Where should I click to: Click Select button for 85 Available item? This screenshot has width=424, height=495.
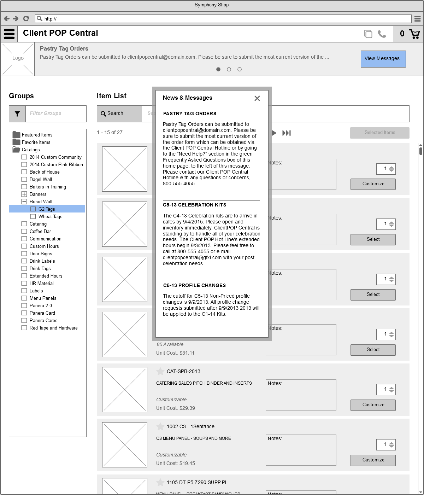click(373, 350)
